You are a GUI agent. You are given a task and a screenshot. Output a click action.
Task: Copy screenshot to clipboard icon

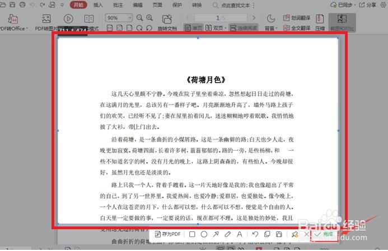pos(267,234)
